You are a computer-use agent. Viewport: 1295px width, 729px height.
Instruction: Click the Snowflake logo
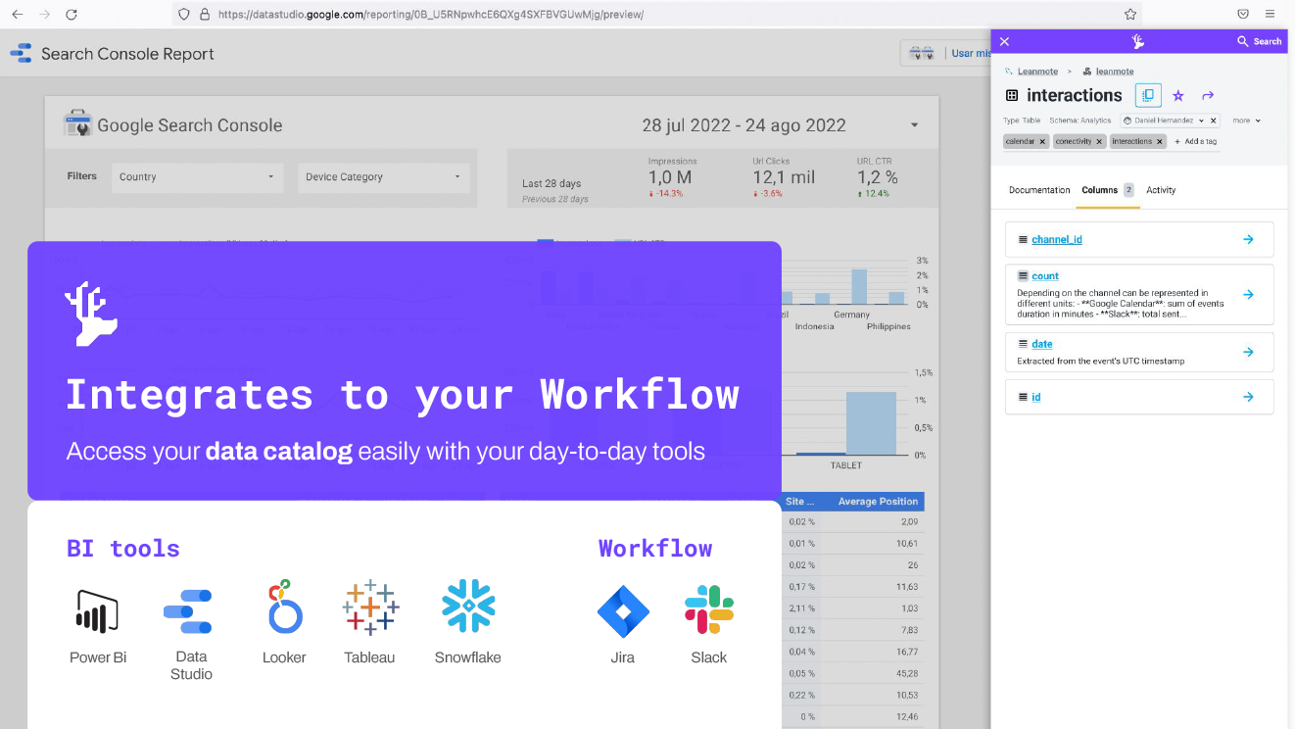tap(468, 606)
